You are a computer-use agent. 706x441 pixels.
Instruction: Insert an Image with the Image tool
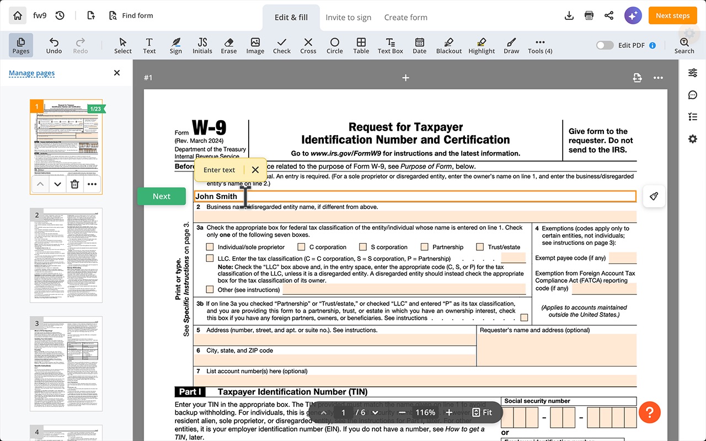pyautogui.click(x=255, y=45)
